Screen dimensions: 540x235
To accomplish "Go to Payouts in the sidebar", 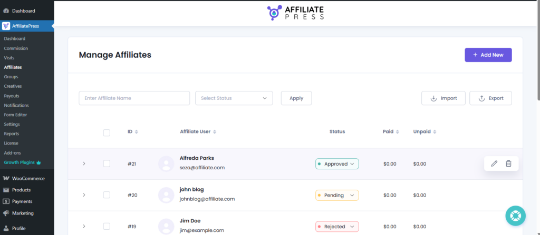I will (12, 96).
